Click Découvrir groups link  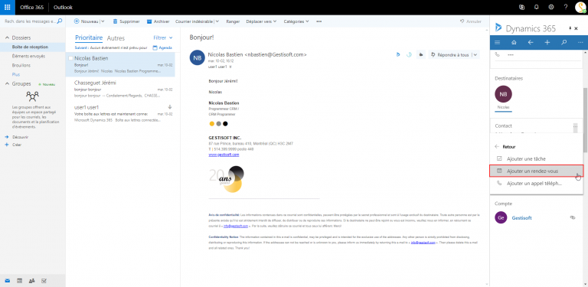(x=20, y=137)
